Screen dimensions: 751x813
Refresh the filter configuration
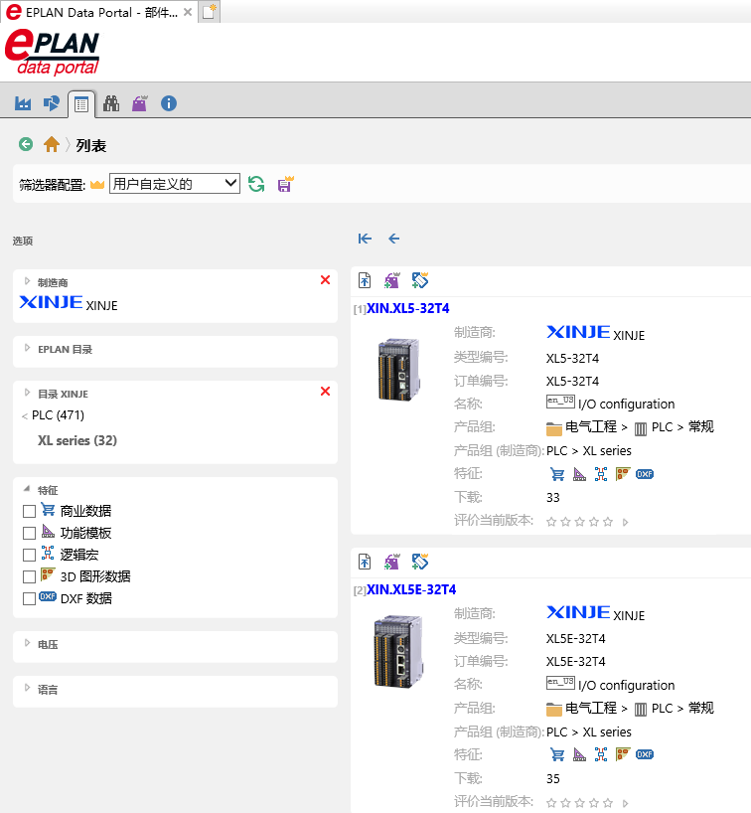[256, 184]
